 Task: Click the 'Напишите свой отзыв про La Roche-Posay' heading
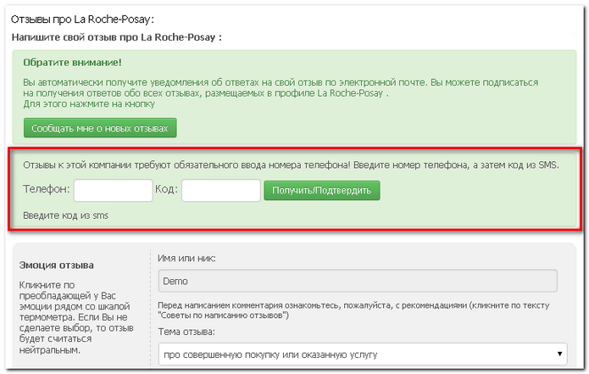[116, 37]
